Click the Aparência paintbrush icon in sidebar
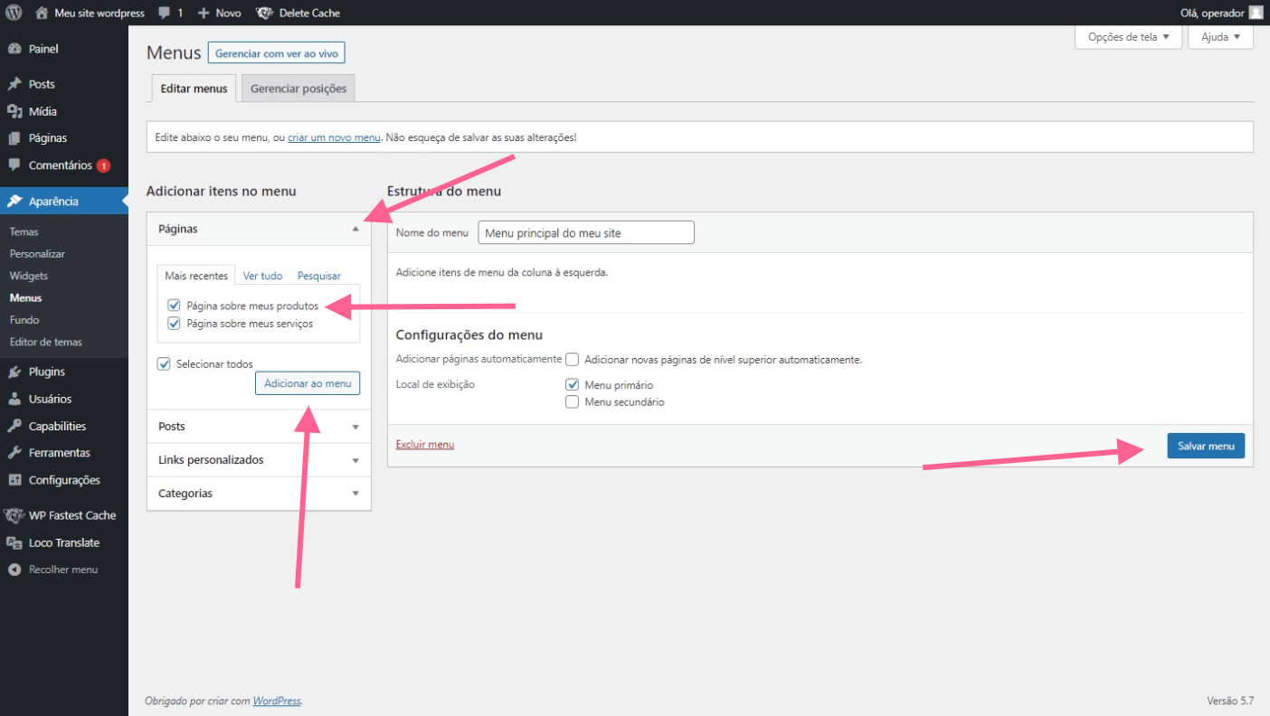Screen dimensions: 1270x716 pos(14,201)
